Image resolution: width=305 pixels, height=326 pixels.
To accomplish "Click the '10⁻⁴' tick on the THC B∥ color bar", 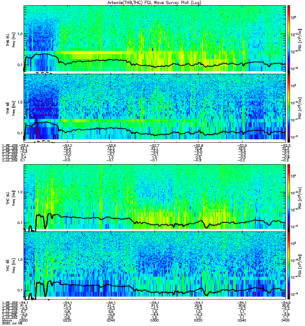I will point(294,278).
